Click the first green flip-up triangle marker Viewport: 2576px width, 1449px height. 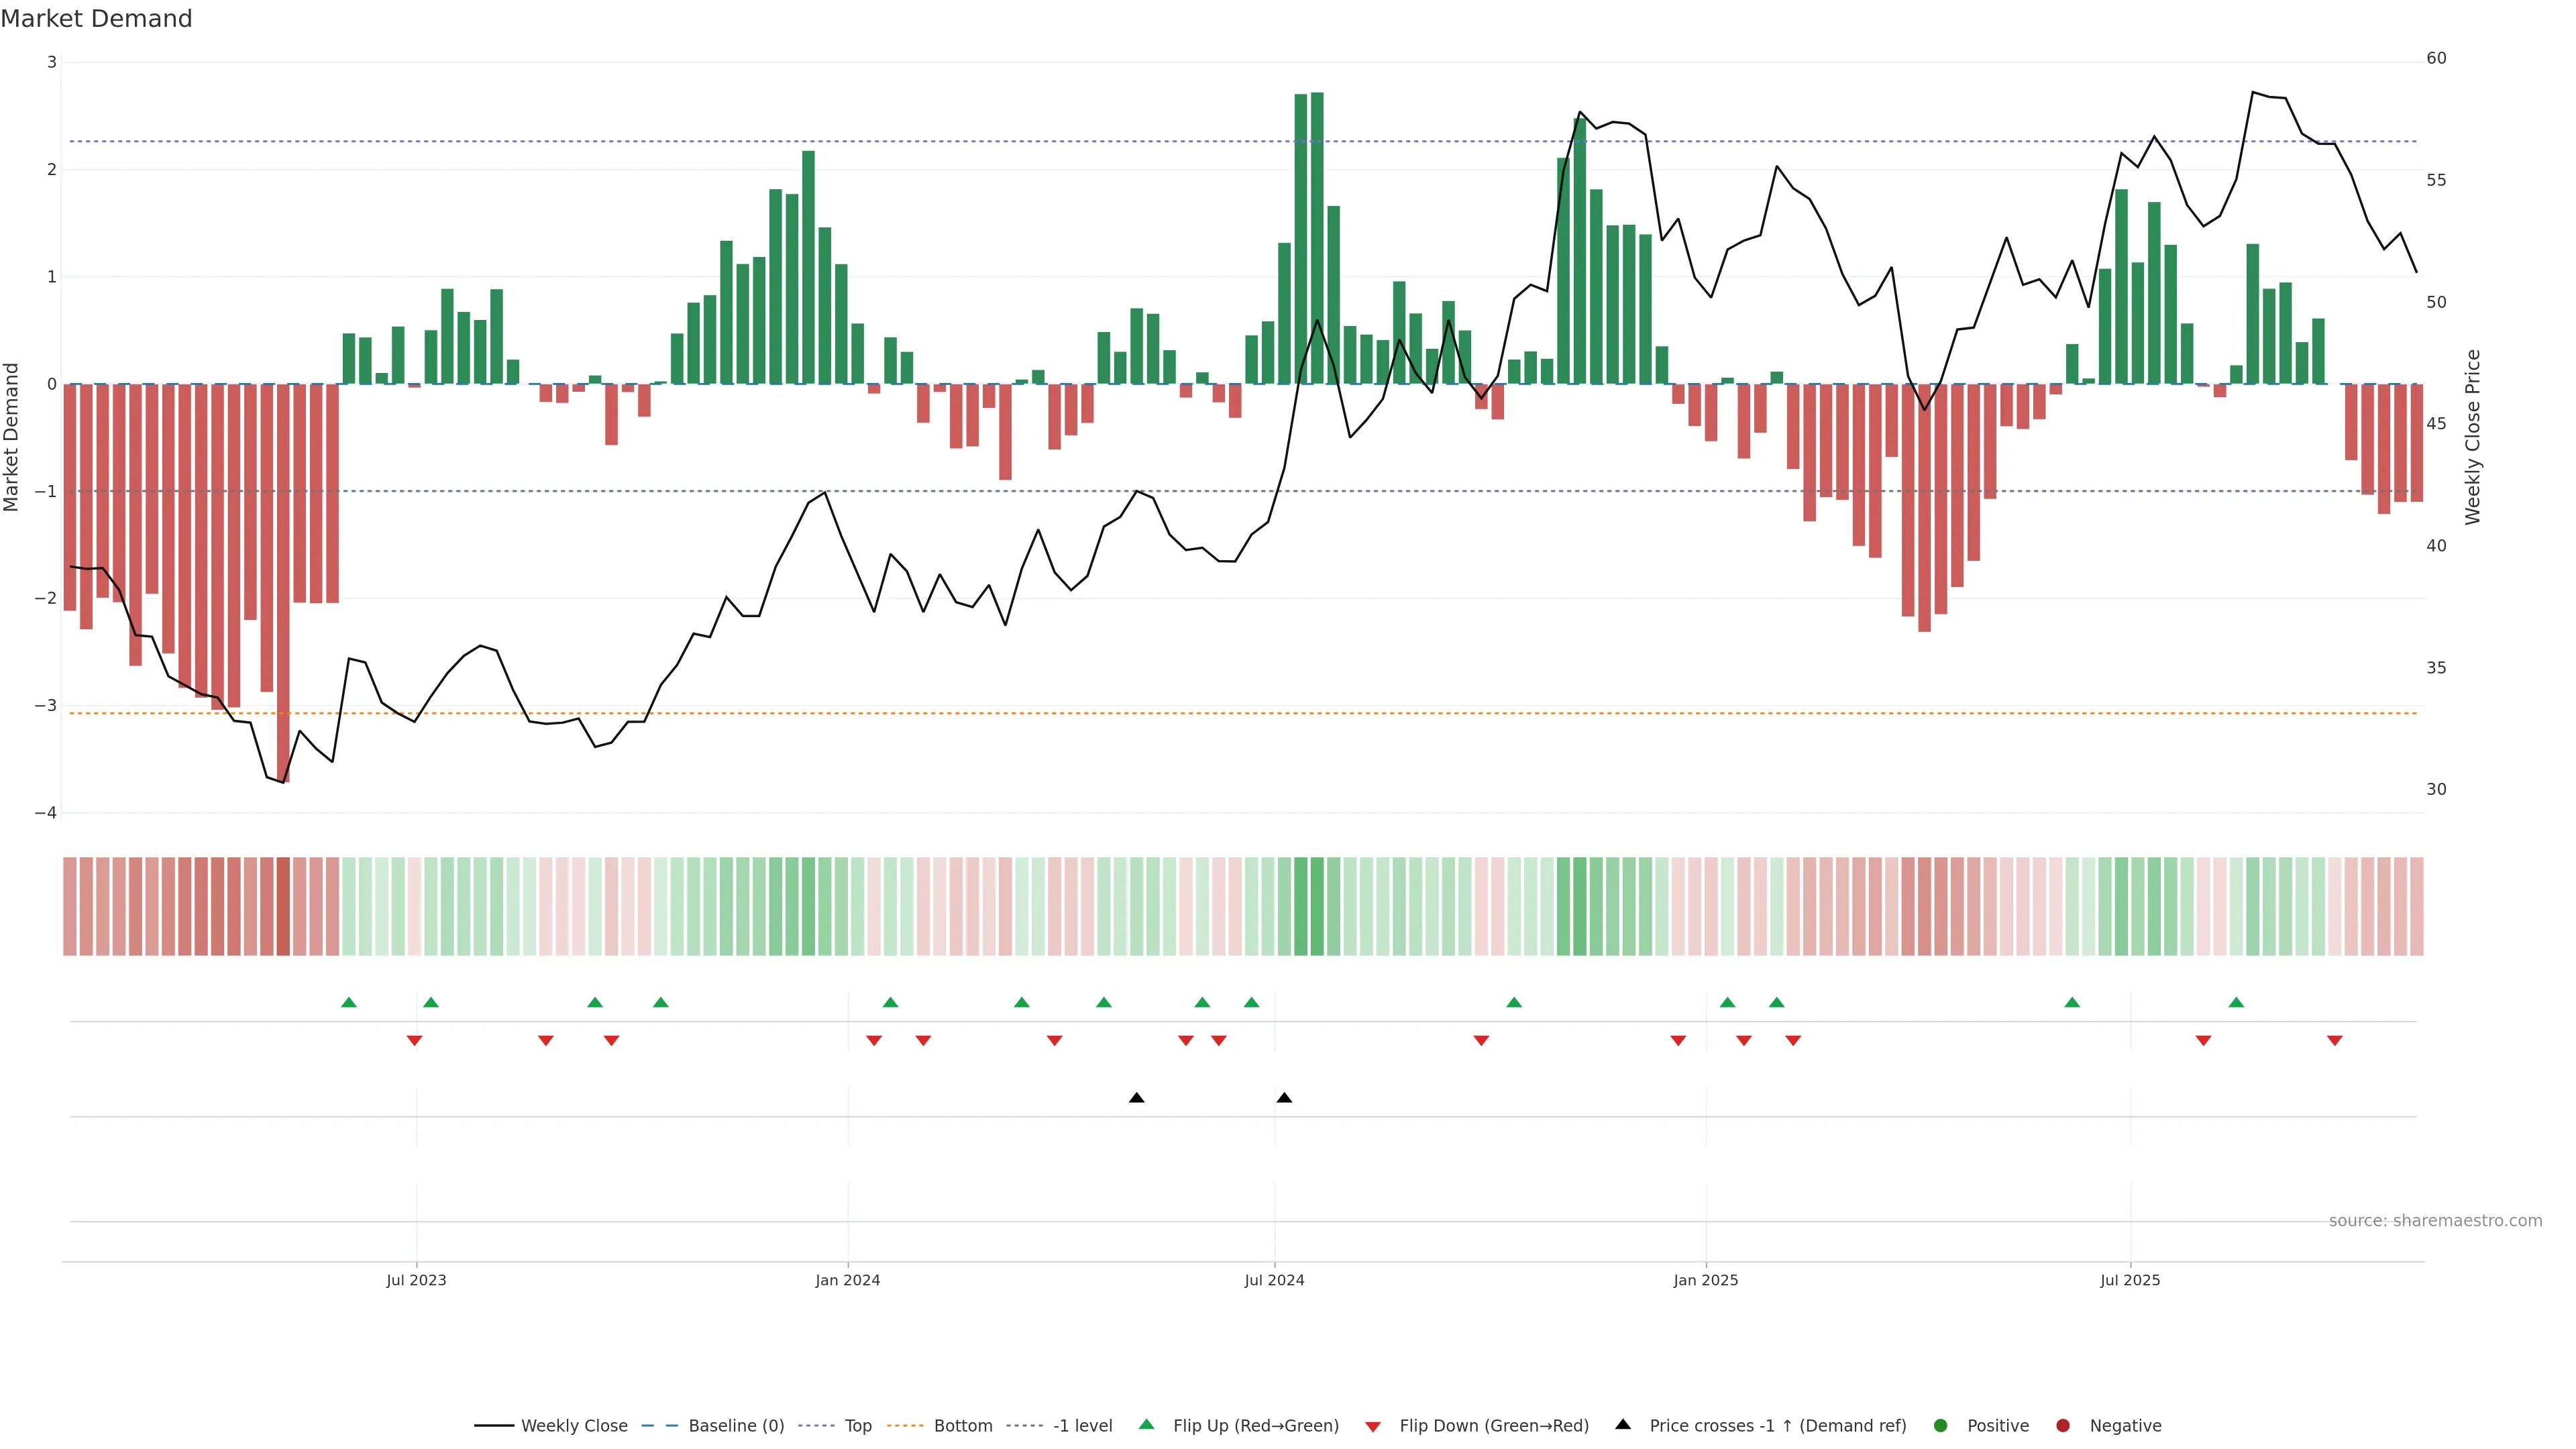(349, 1003)
